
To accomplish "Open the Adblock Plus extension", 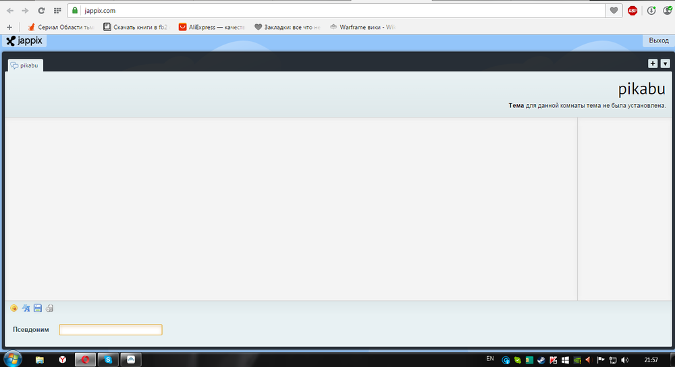I will [x=632, y=11].
